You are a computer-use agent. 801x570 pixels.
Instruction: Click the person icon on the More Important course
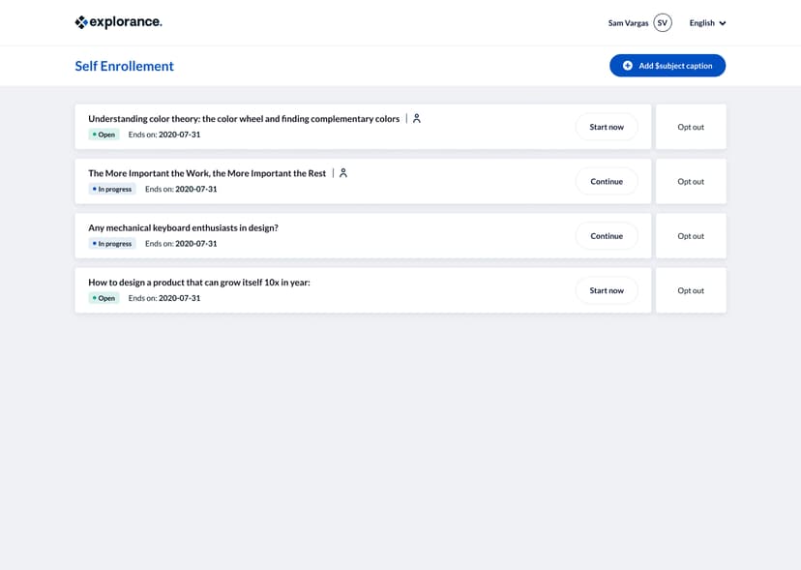343,172
